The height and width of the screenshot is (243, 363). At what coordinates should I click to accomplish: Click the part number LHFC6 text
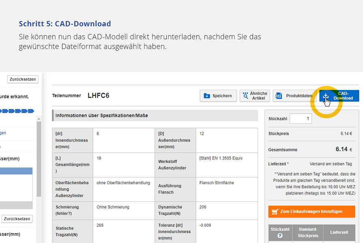[x=98, y=96]
